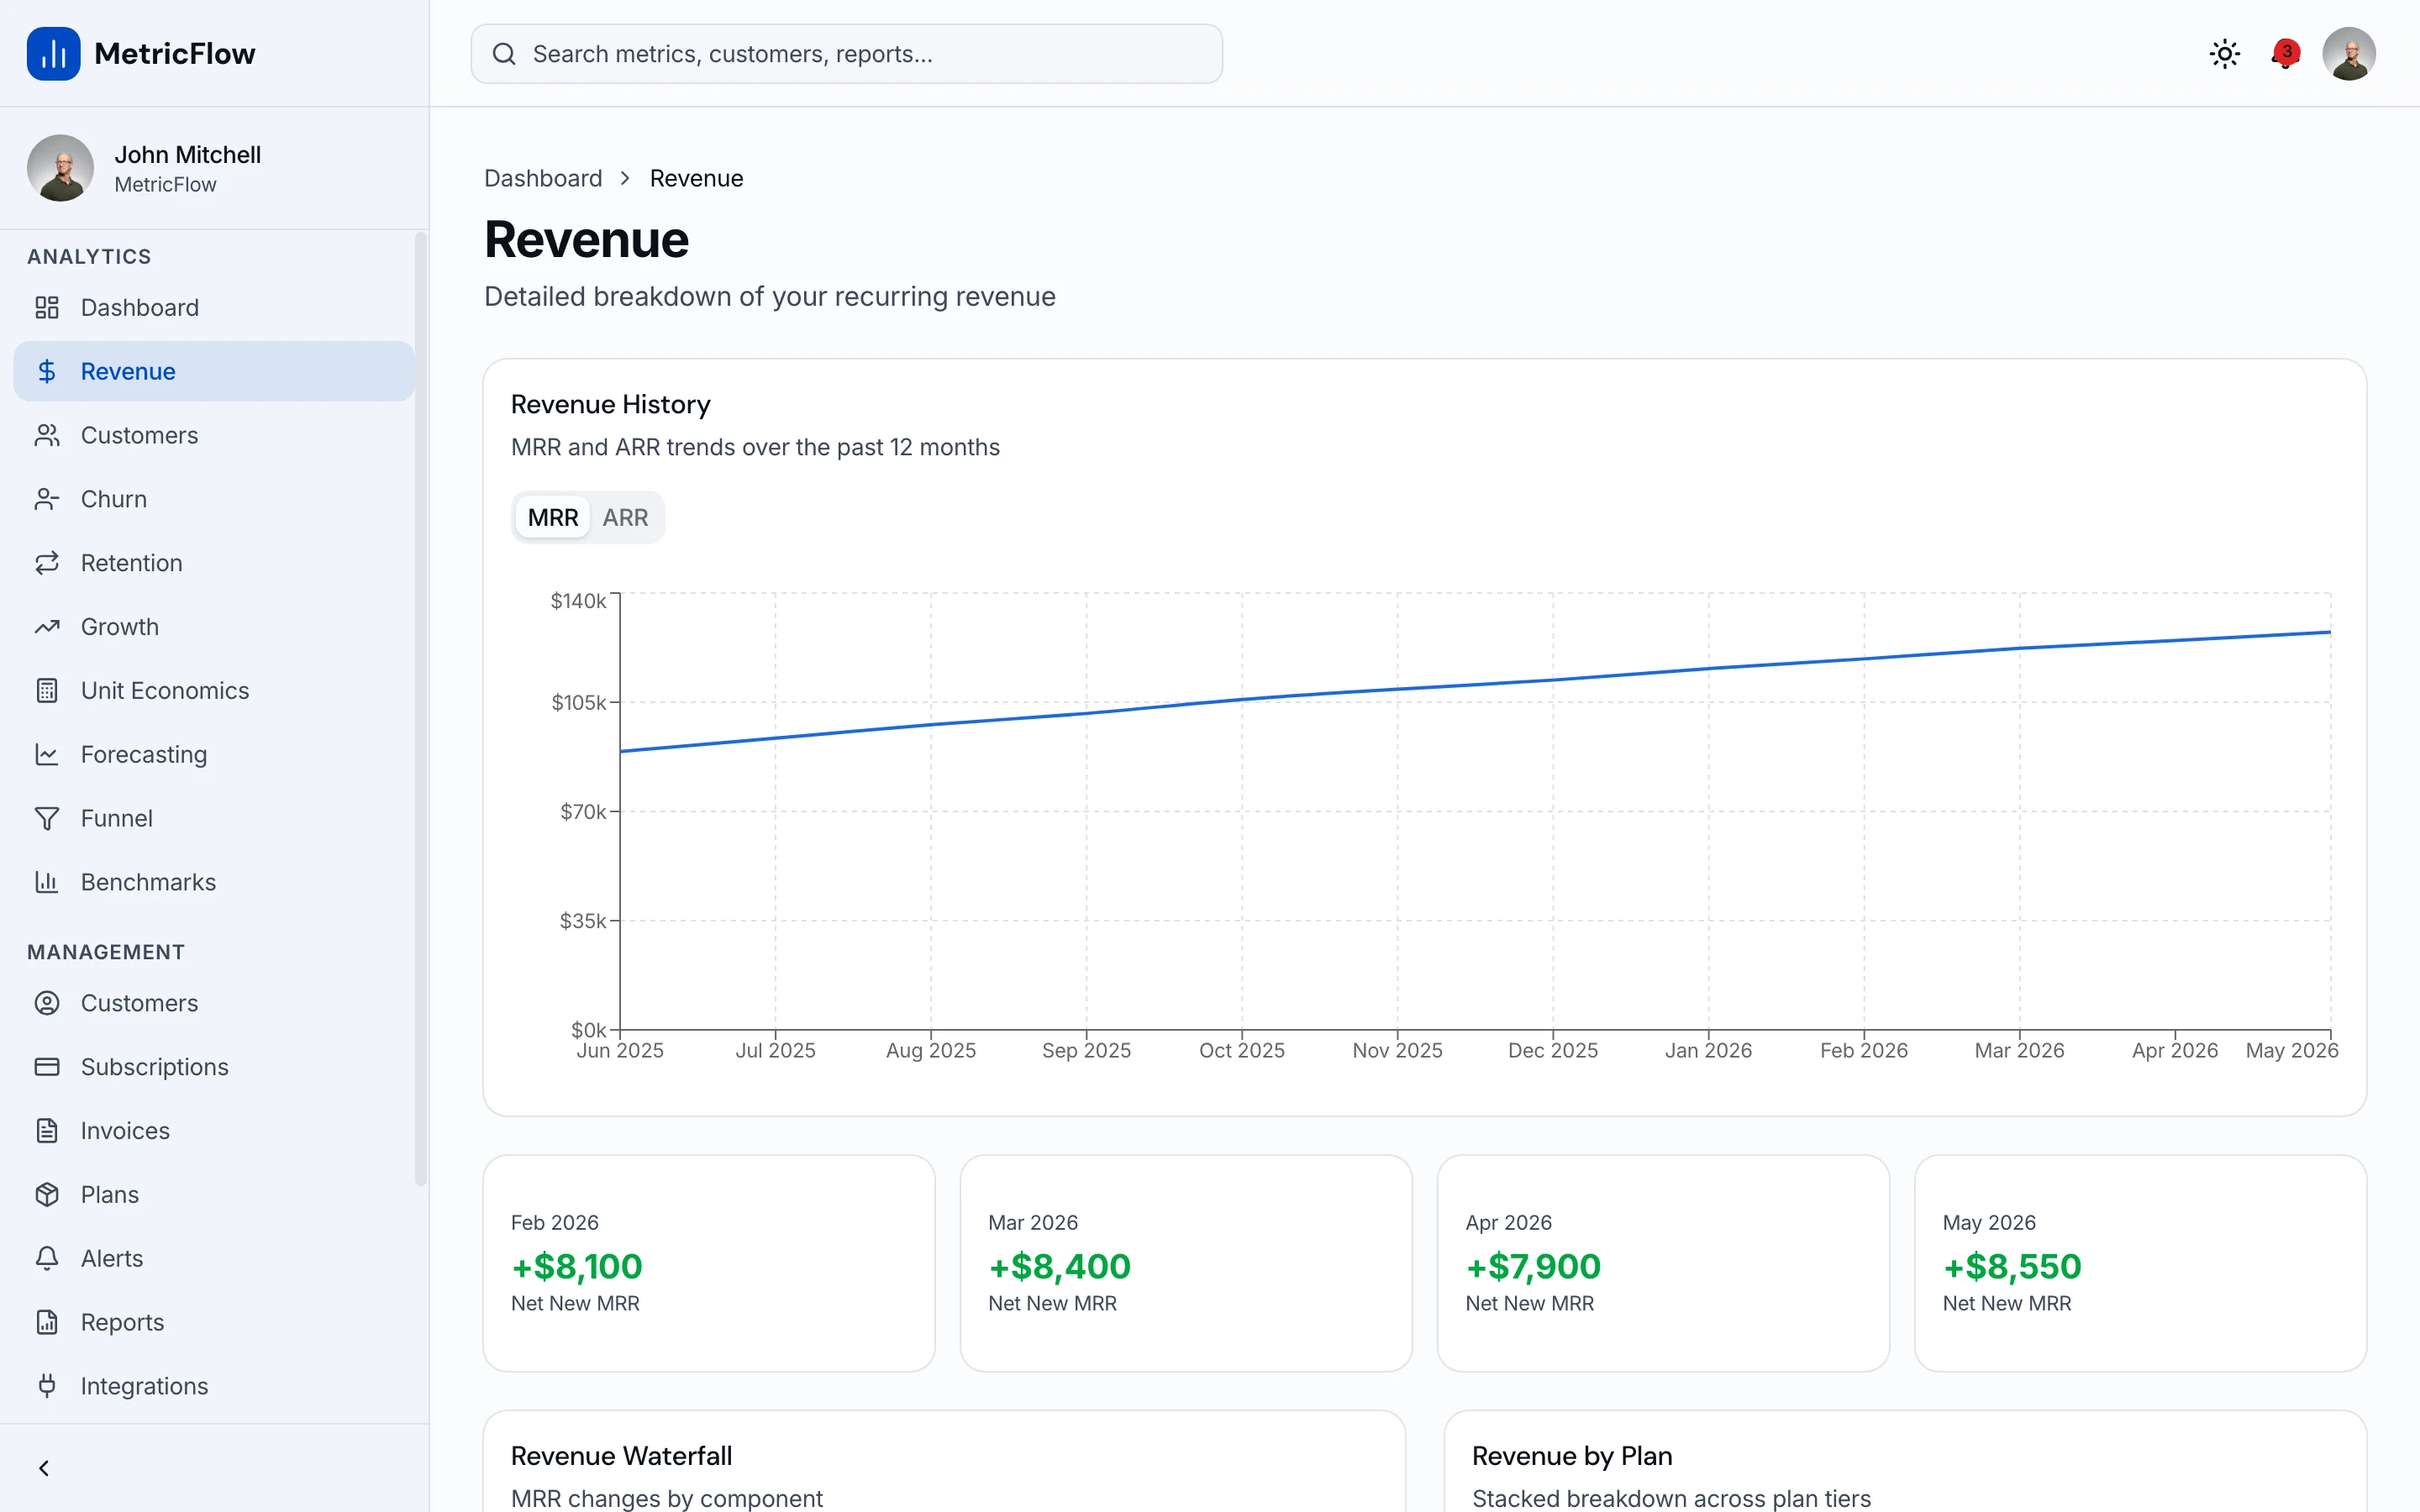Open notifications bell with 3 badge
Screen dimensions: 2420x1512
[x=2285, y=53]
